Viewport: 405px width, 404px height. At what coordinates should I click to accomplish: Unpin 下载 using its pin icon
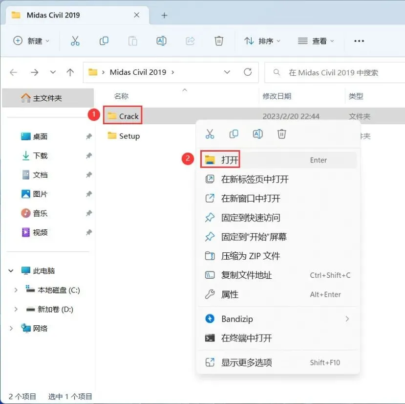click(x=89, y=156)
